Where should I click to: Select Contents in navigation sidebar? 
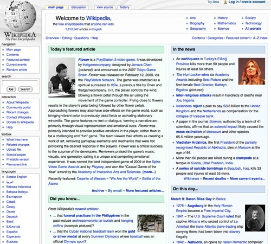[x=12, y=55]
